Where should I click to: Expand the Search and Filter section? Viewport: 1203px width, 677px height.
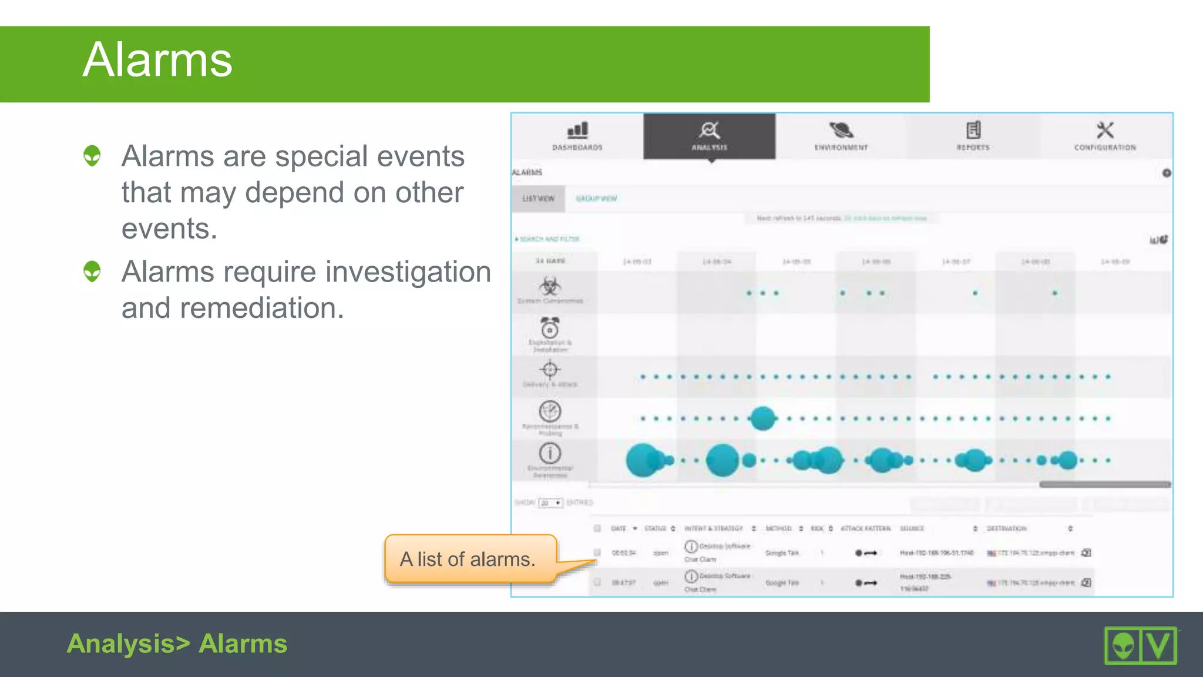pyautogui.click(x=547, y=239)
